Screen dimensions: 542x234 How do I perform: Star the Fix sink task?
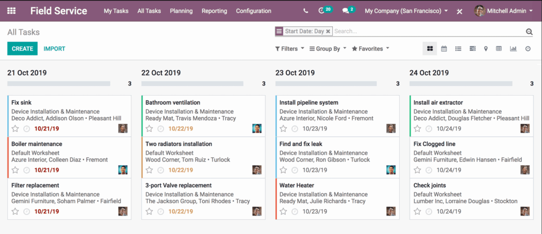15,129
